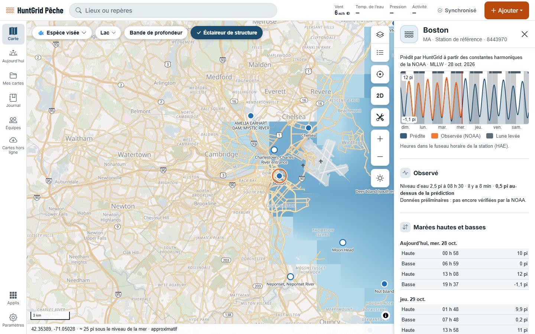Toggle Lune levée legend item
The image size is (535, 334).
pyautogui.click(x=503, y=136)
